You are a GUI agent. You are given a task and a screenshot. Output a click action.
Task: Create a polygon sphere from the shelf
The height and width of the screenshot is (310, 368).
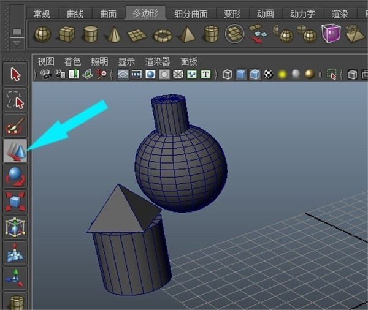(42, 34)
